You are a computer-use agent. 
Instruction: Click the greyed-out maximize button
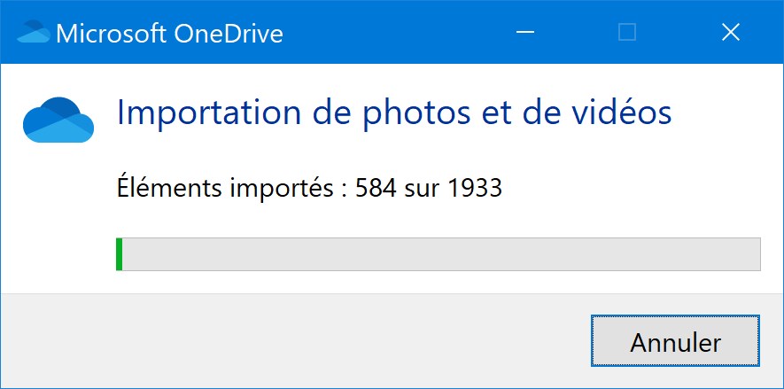pos(627,32)
